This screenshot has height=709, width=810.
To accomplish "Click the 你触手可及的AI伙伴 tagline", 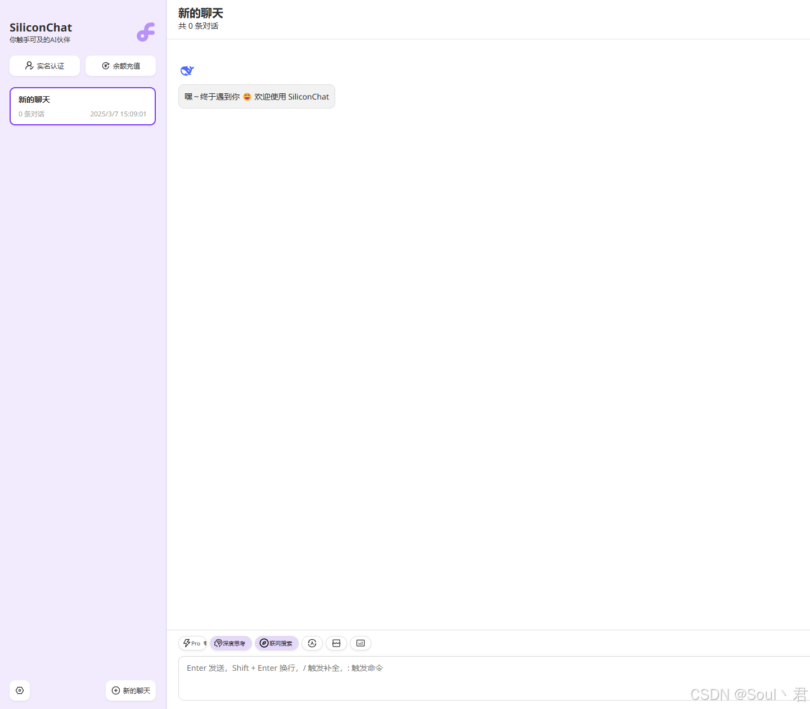I will click(x=40, y=40).
